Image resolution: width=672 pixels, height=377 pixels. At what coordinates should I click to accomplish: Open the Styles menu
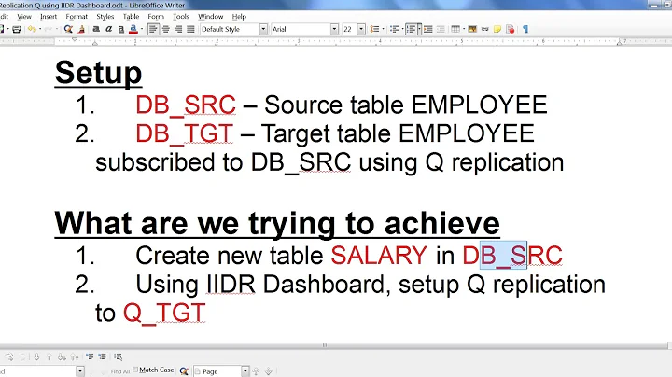(x=105, y=16)
